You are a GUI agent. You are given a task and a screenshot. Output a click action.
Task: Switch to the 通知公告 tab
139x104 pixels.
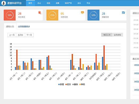pyautogui.click(x=10, y=26)
